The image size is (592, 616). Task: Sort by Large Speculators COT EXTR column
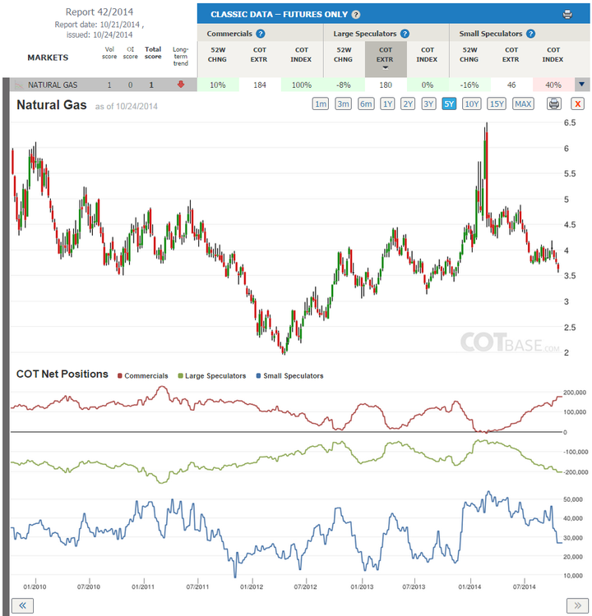point(386,59)
